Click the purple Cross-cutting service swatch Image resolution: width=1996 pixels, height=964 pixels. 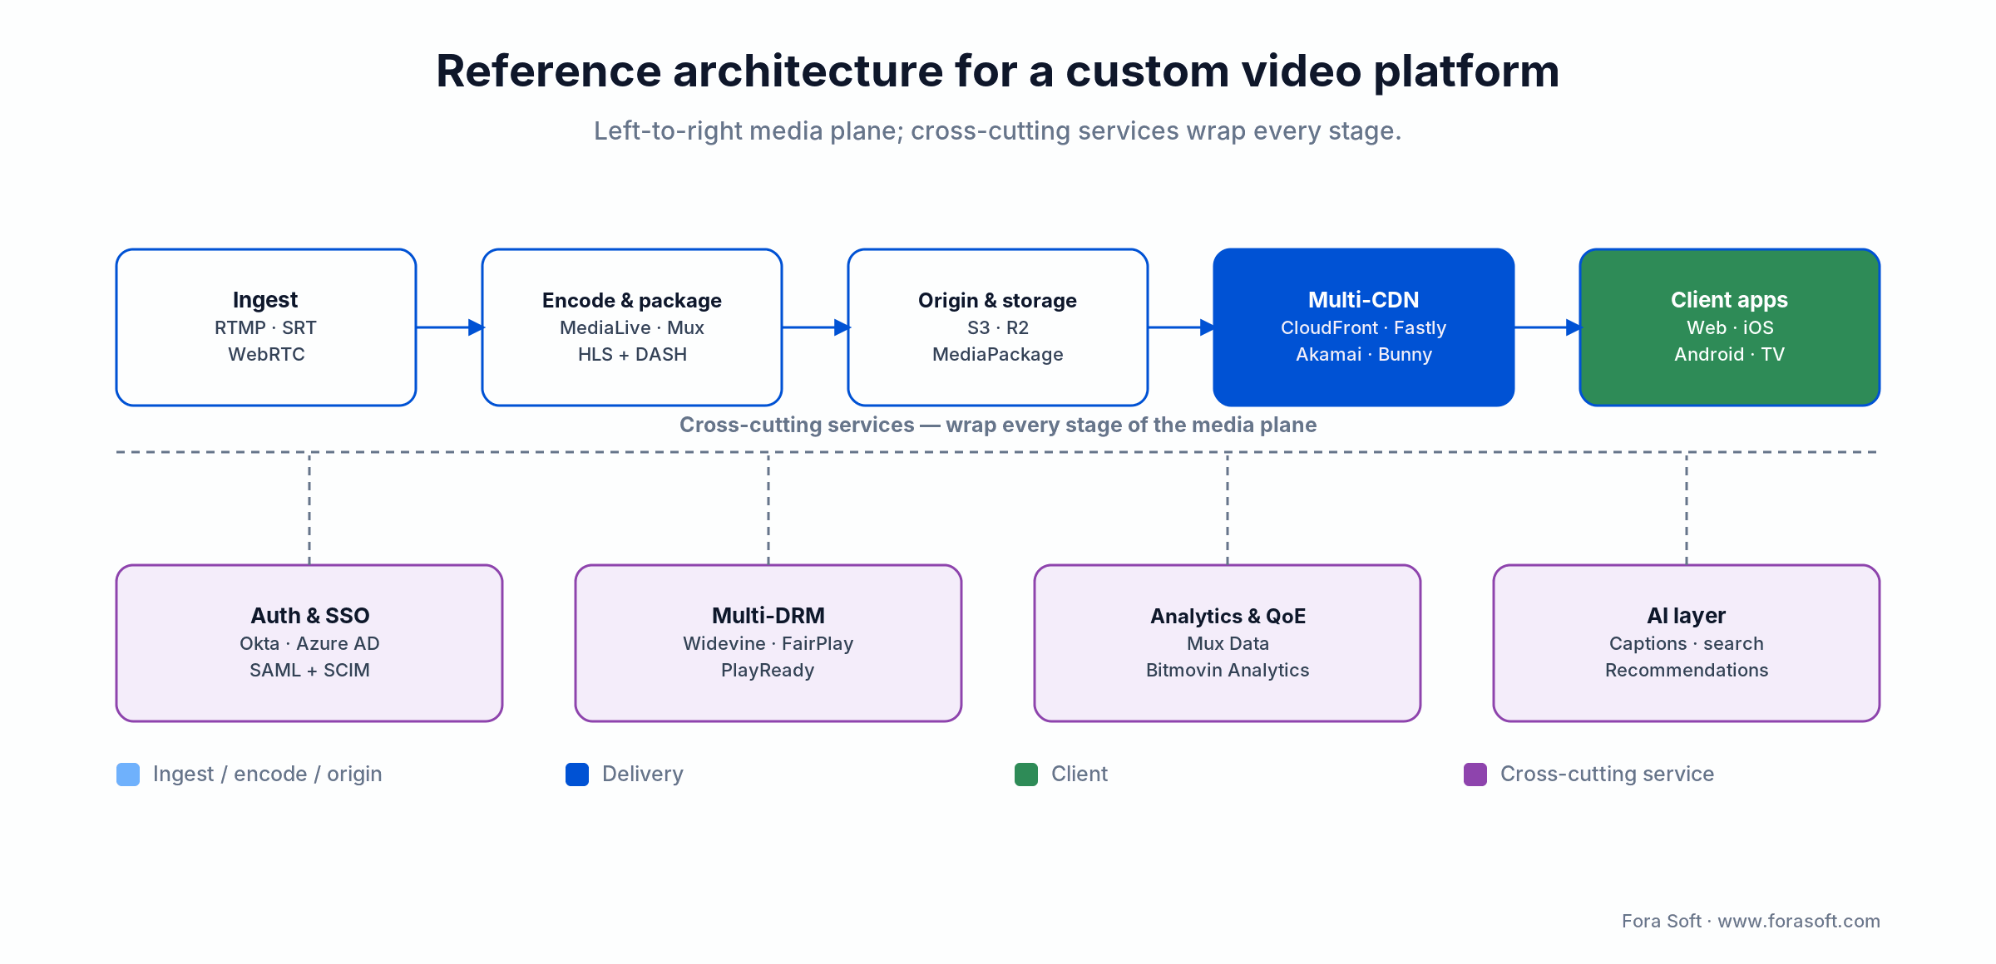(x=1475, y=775)
